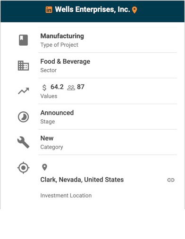
Task: Click the building icon next to Sector
Action: click(23, 66)
